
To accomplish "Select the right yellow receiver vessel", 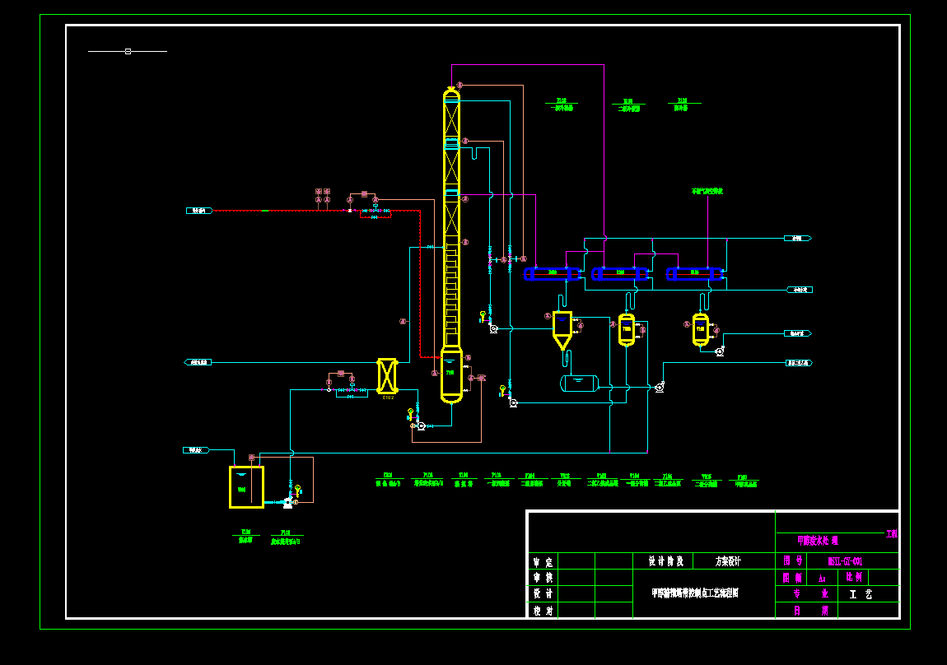I will pos(701,330).
